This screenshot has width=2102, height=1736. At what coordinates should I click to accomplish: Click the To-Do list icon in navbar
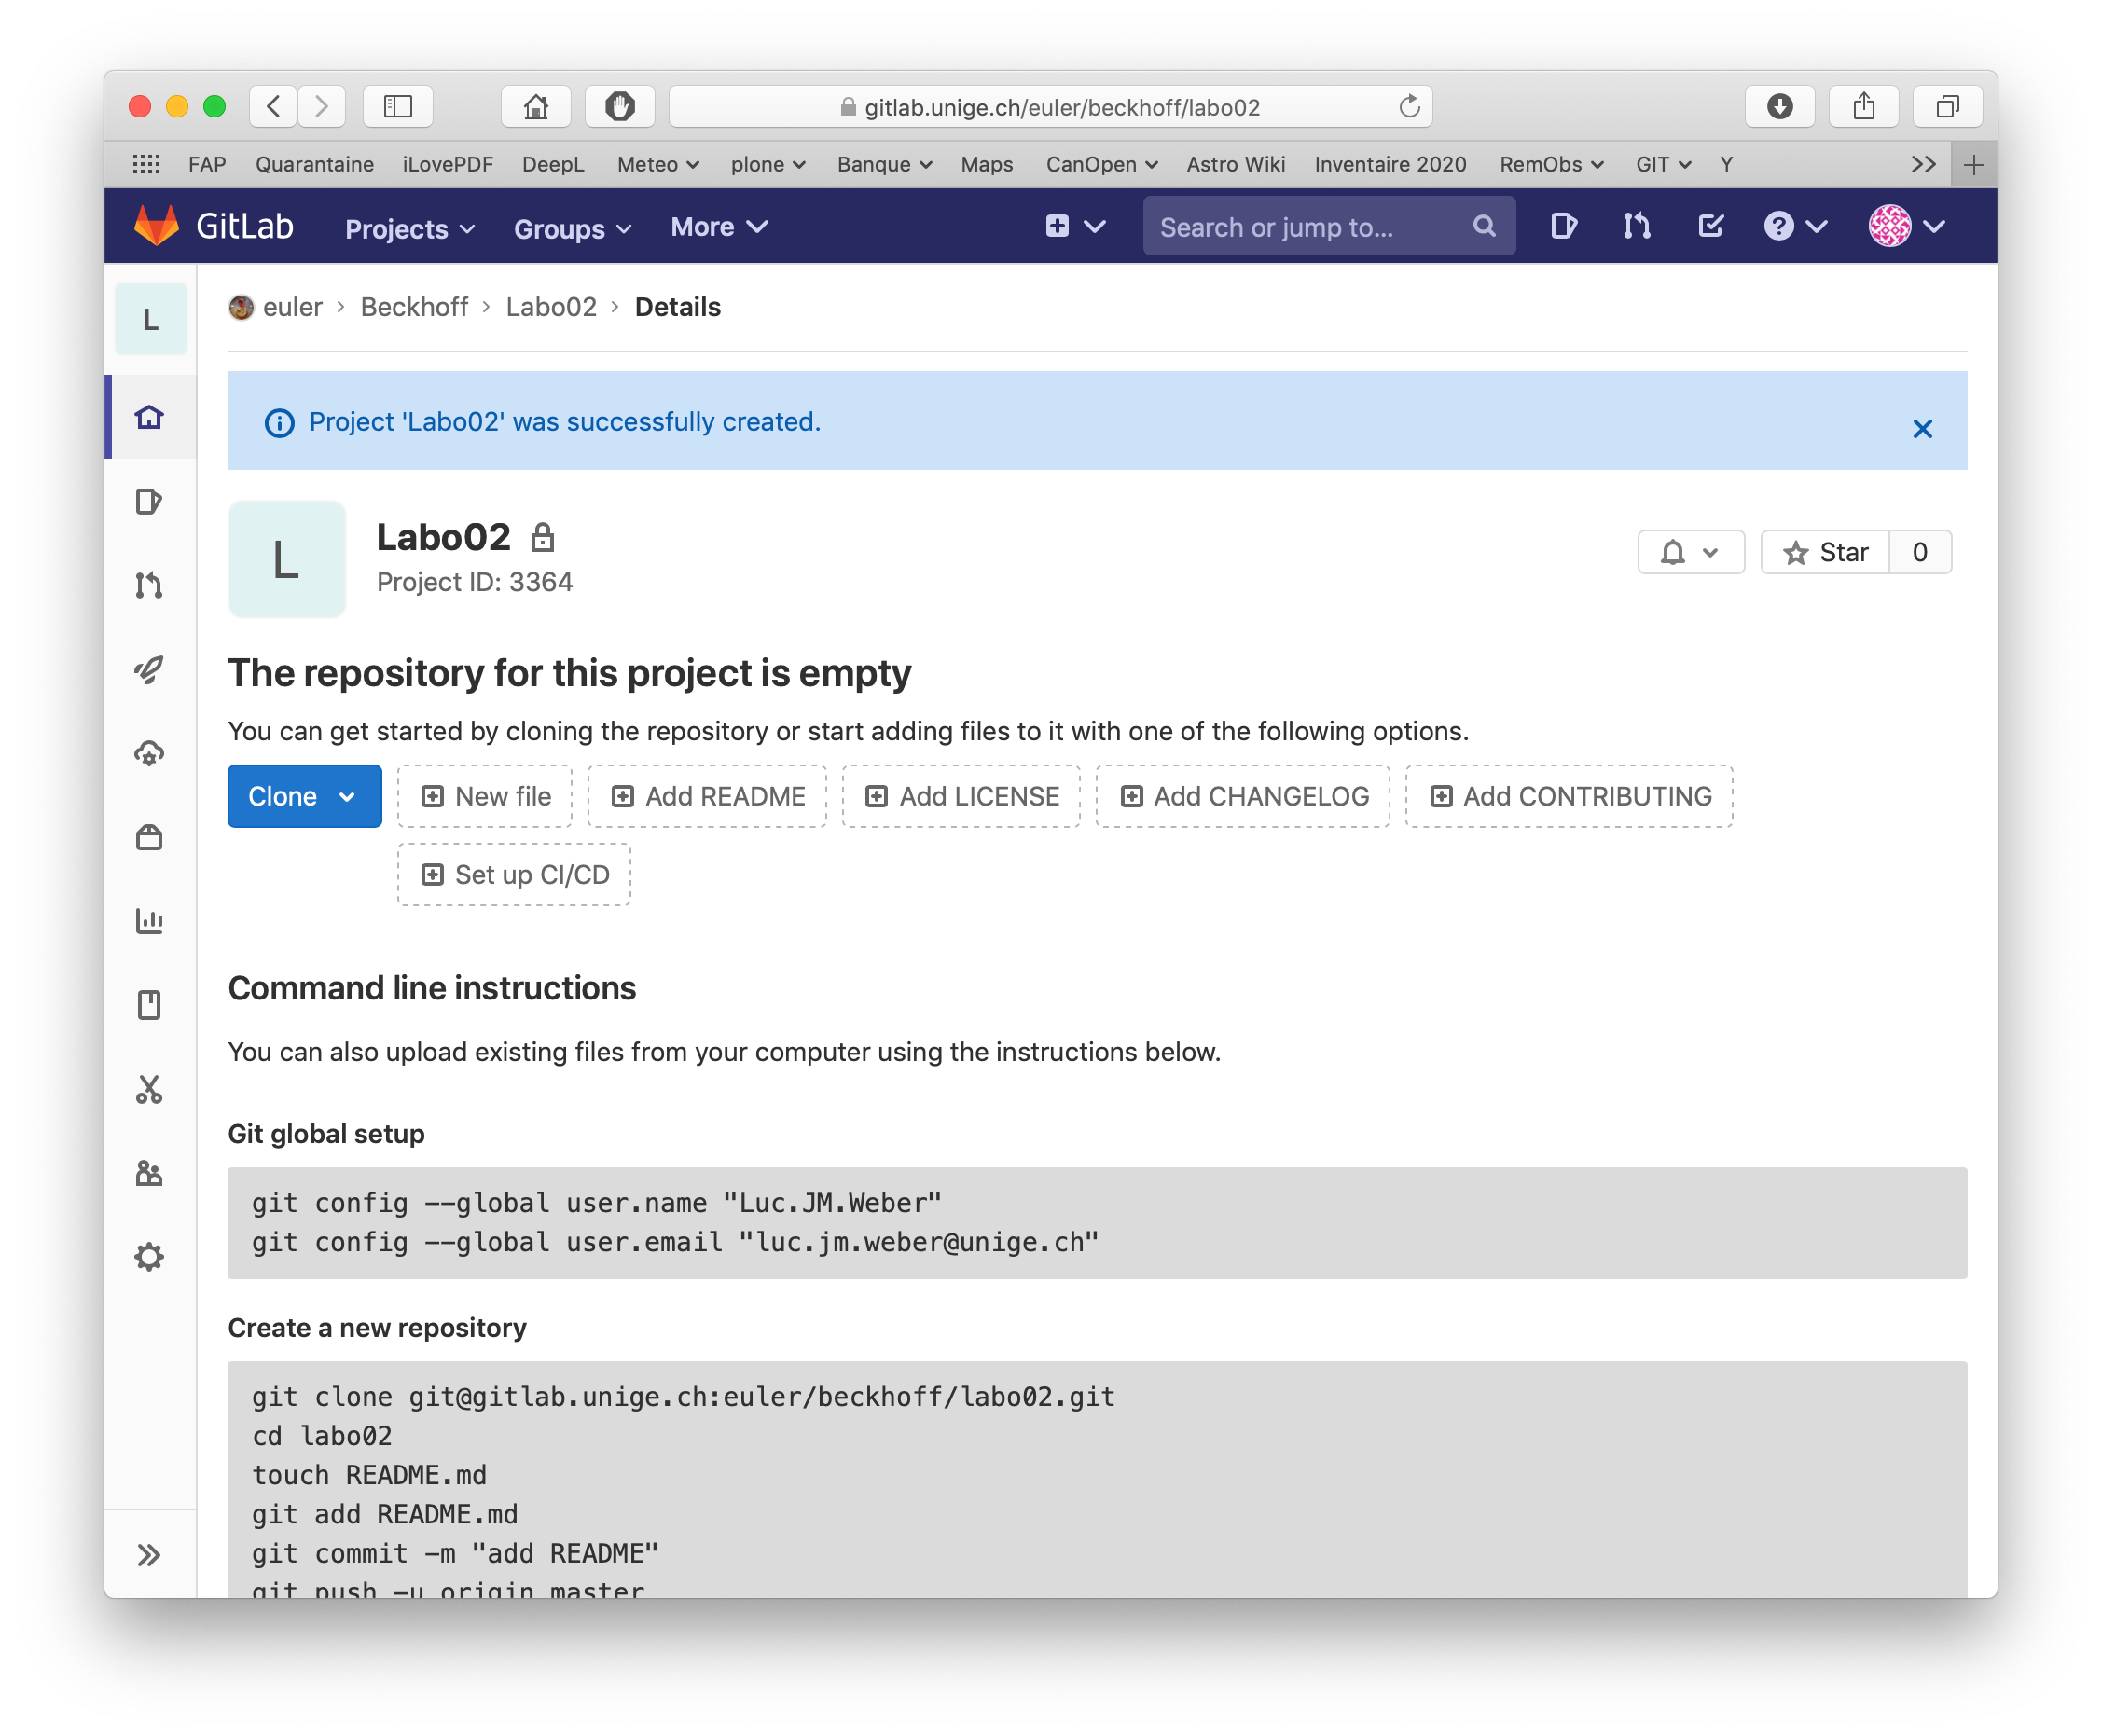point(1710,226)
